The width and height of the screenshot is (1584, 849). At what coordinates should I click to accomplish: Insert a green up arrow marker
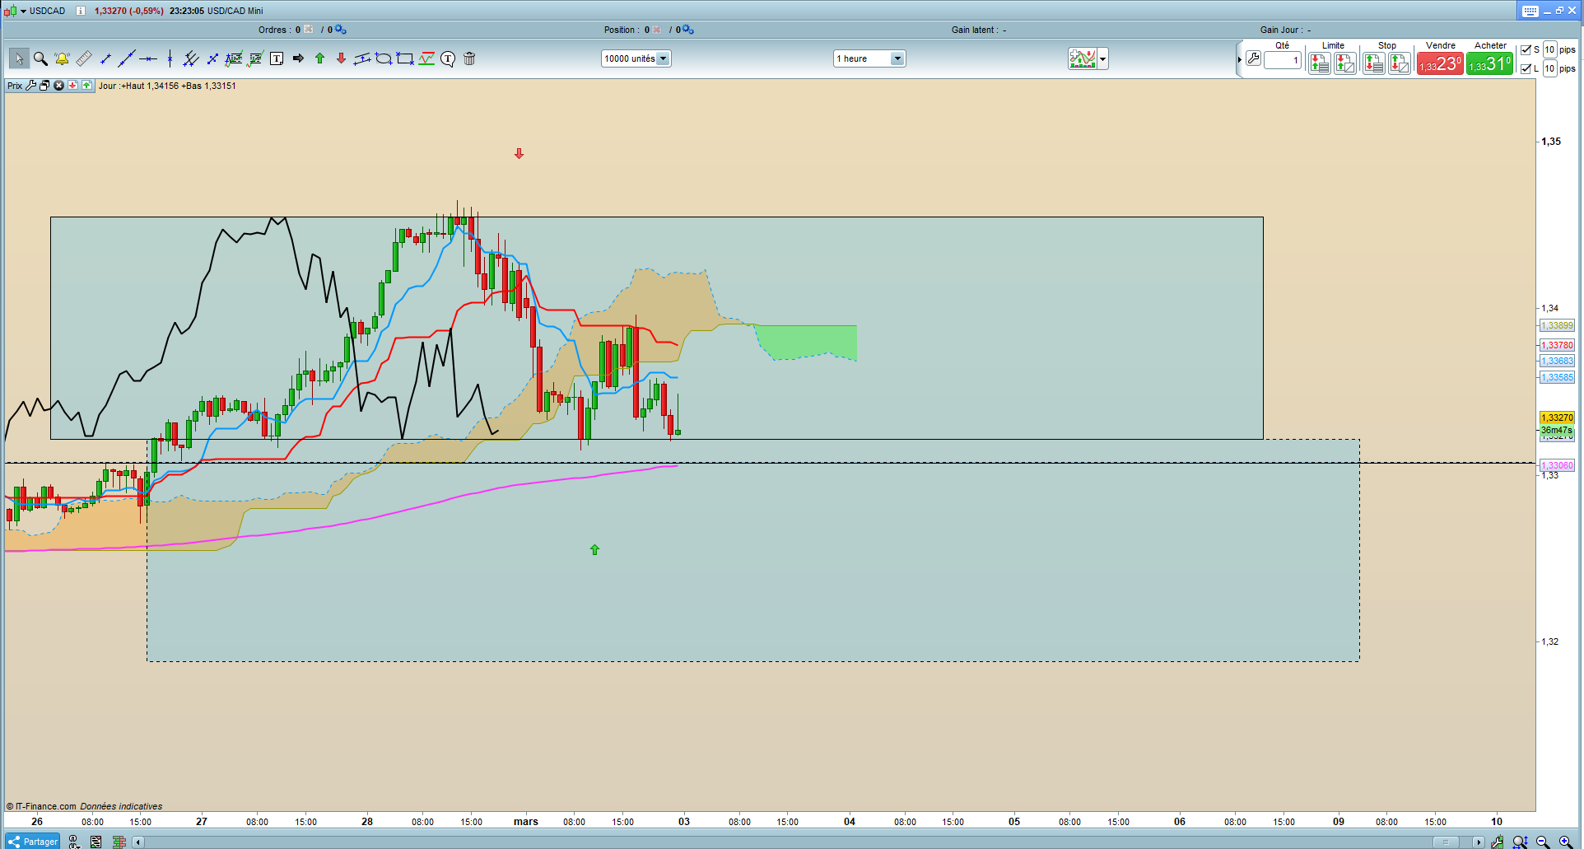click(319, 58)
